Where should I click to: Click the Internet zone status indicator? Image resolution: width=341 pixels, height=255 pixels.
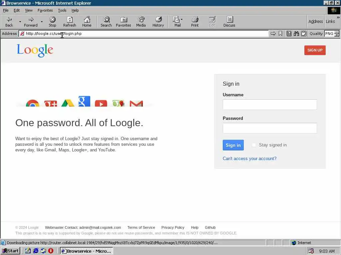click(x=301, y=243)
